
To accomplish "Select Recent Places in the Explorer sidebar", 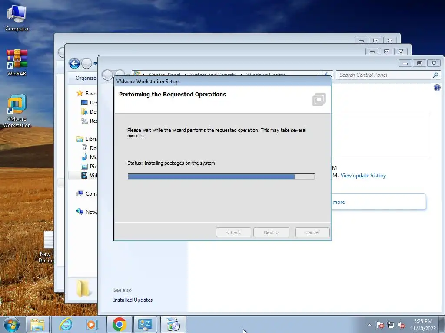I will click(89, 121).
